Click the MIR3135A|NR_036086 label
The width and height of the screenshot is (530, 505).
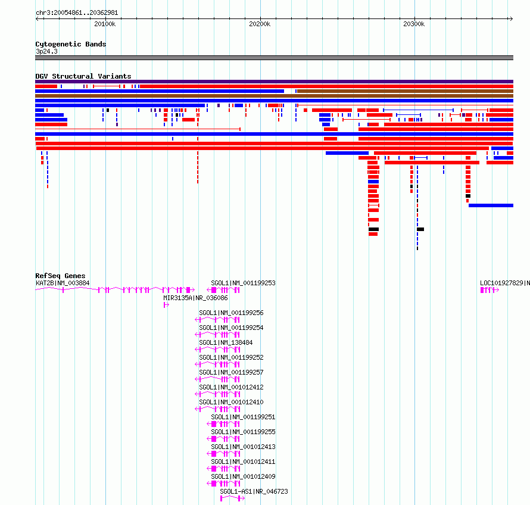pyautogui.click(x=195, y=298)
